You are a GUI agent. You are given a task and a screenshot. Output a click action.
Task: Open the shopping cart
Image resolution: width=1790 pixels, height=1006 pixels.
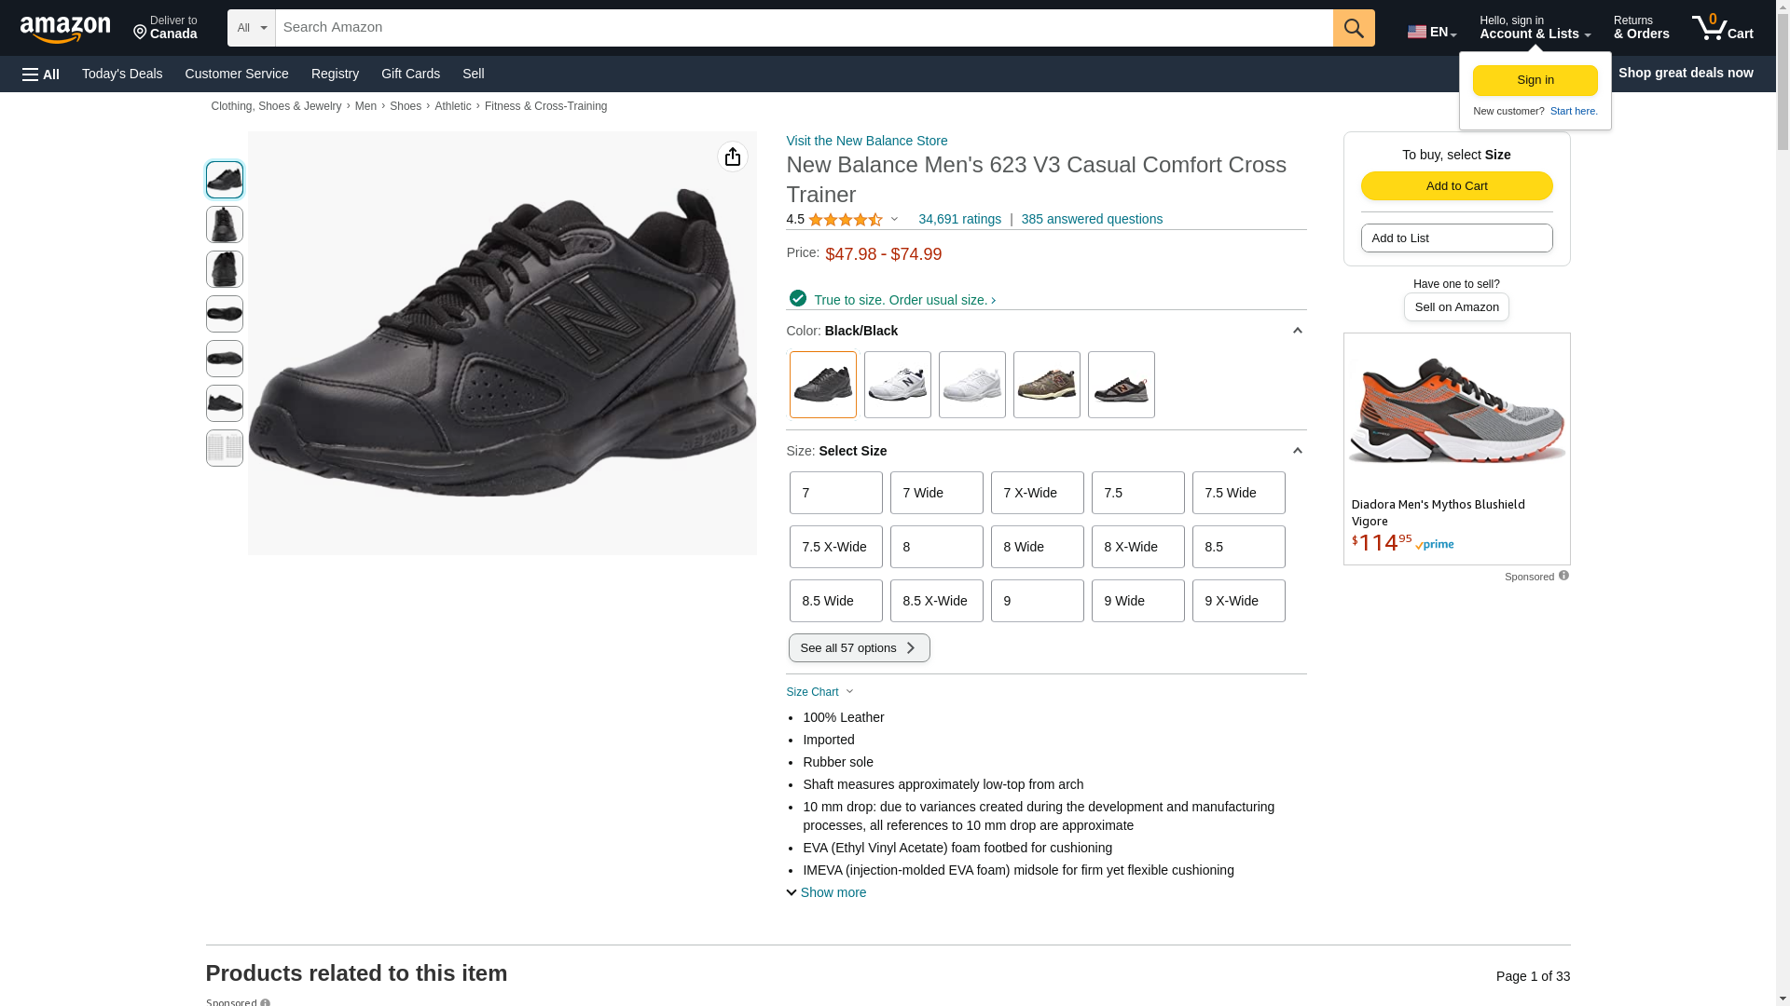pos(1722,28)
